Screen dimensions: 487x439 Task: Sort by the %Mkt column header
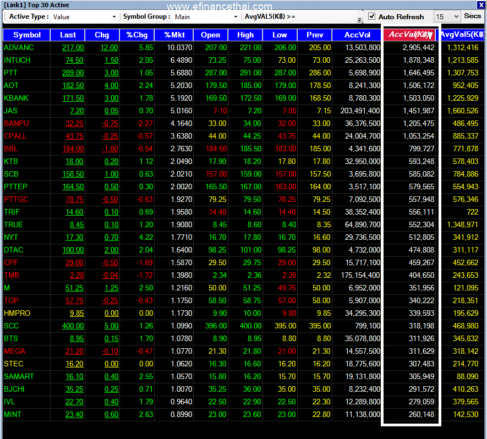point(174,35)
